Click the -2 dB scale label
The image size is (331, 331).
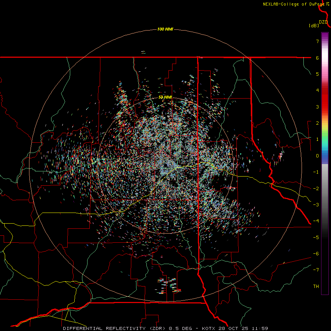[x=316, y=189]
